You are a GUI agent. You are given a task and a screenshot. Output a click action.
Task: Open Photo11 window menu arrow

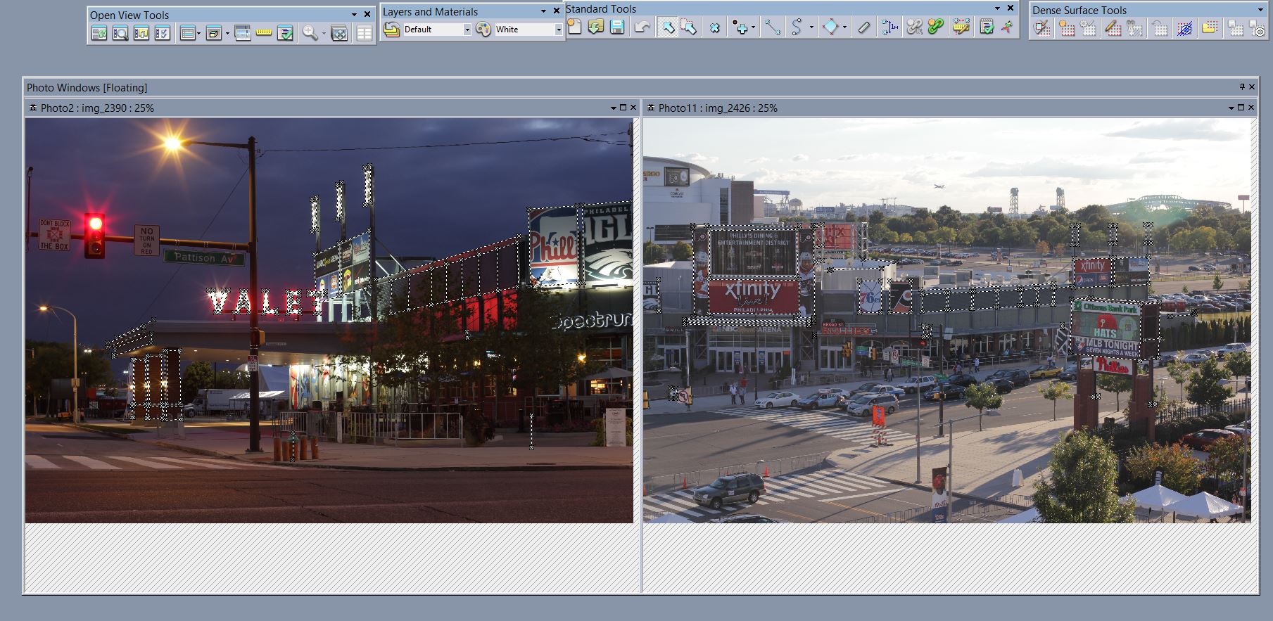(x=1231, y=108)
